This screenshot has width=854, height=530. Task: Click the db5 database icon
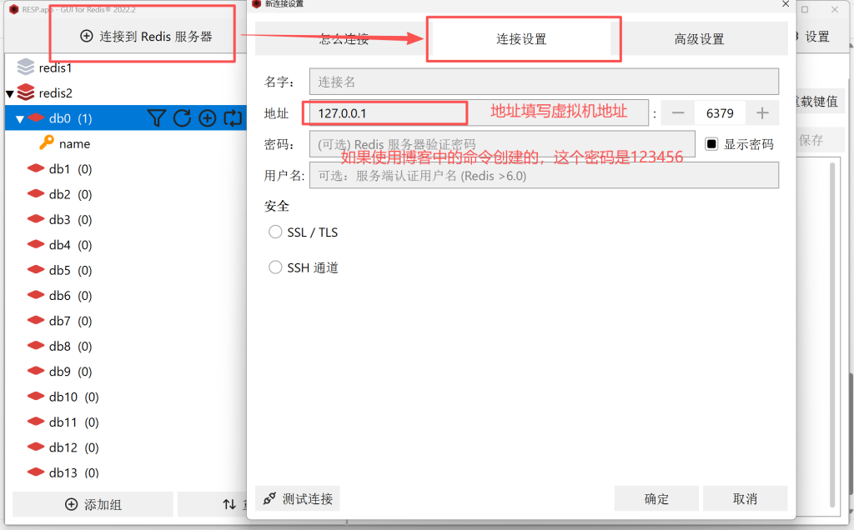pos(35,270)
